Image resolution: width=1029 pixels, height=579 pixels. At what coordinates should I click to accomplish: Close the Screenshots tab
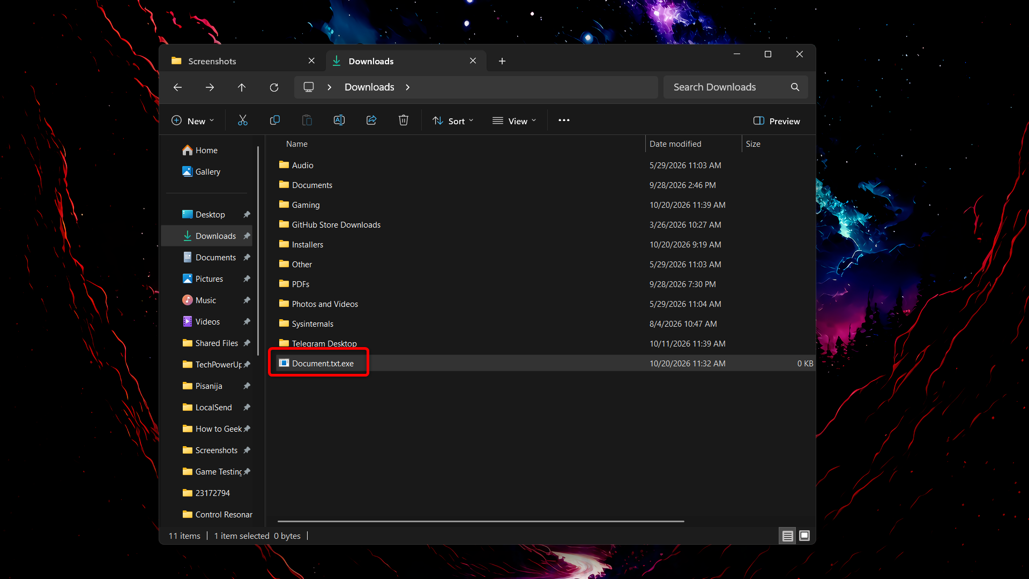pyautogui.click(x=311, y=61)
